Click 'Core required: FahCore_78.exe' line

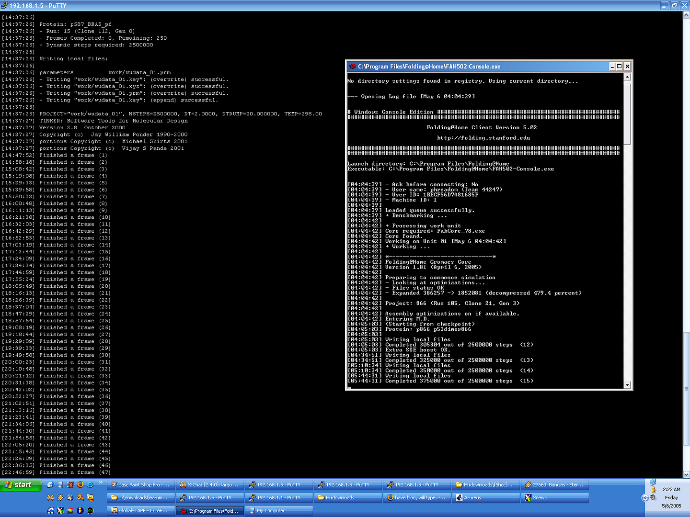pos(435,231)
